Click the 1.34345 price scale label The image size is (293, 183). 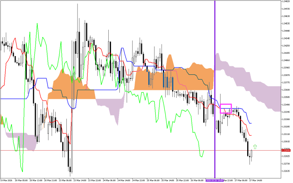click(x=286, y=38)
